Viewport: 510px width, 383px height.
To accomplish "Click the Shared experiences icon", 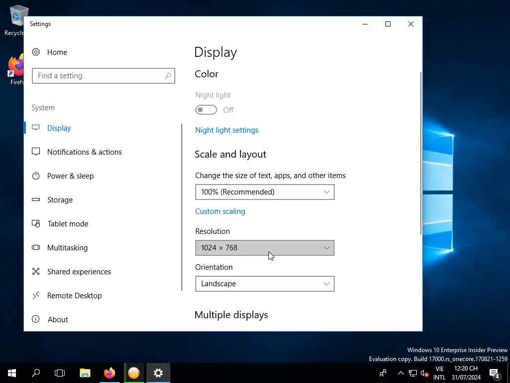I will 36,271.
